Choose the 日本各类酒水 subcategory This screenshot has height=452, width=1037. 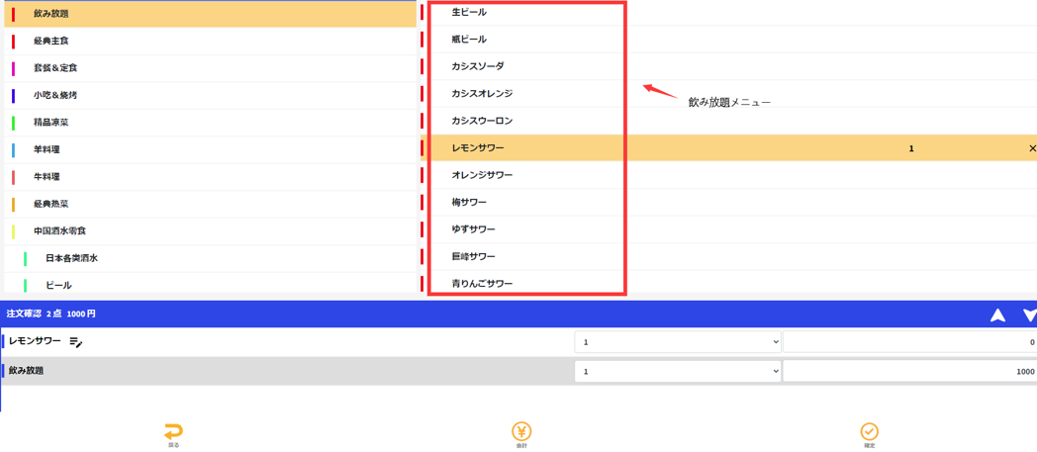tap(71, 258)
